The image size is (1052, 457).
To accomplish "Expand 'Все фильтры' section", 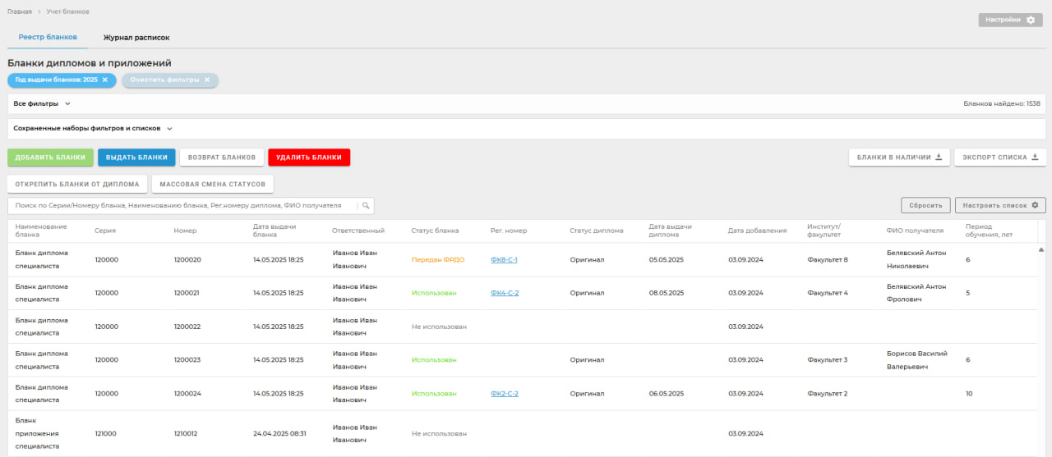I will click(x=42, y=104).
